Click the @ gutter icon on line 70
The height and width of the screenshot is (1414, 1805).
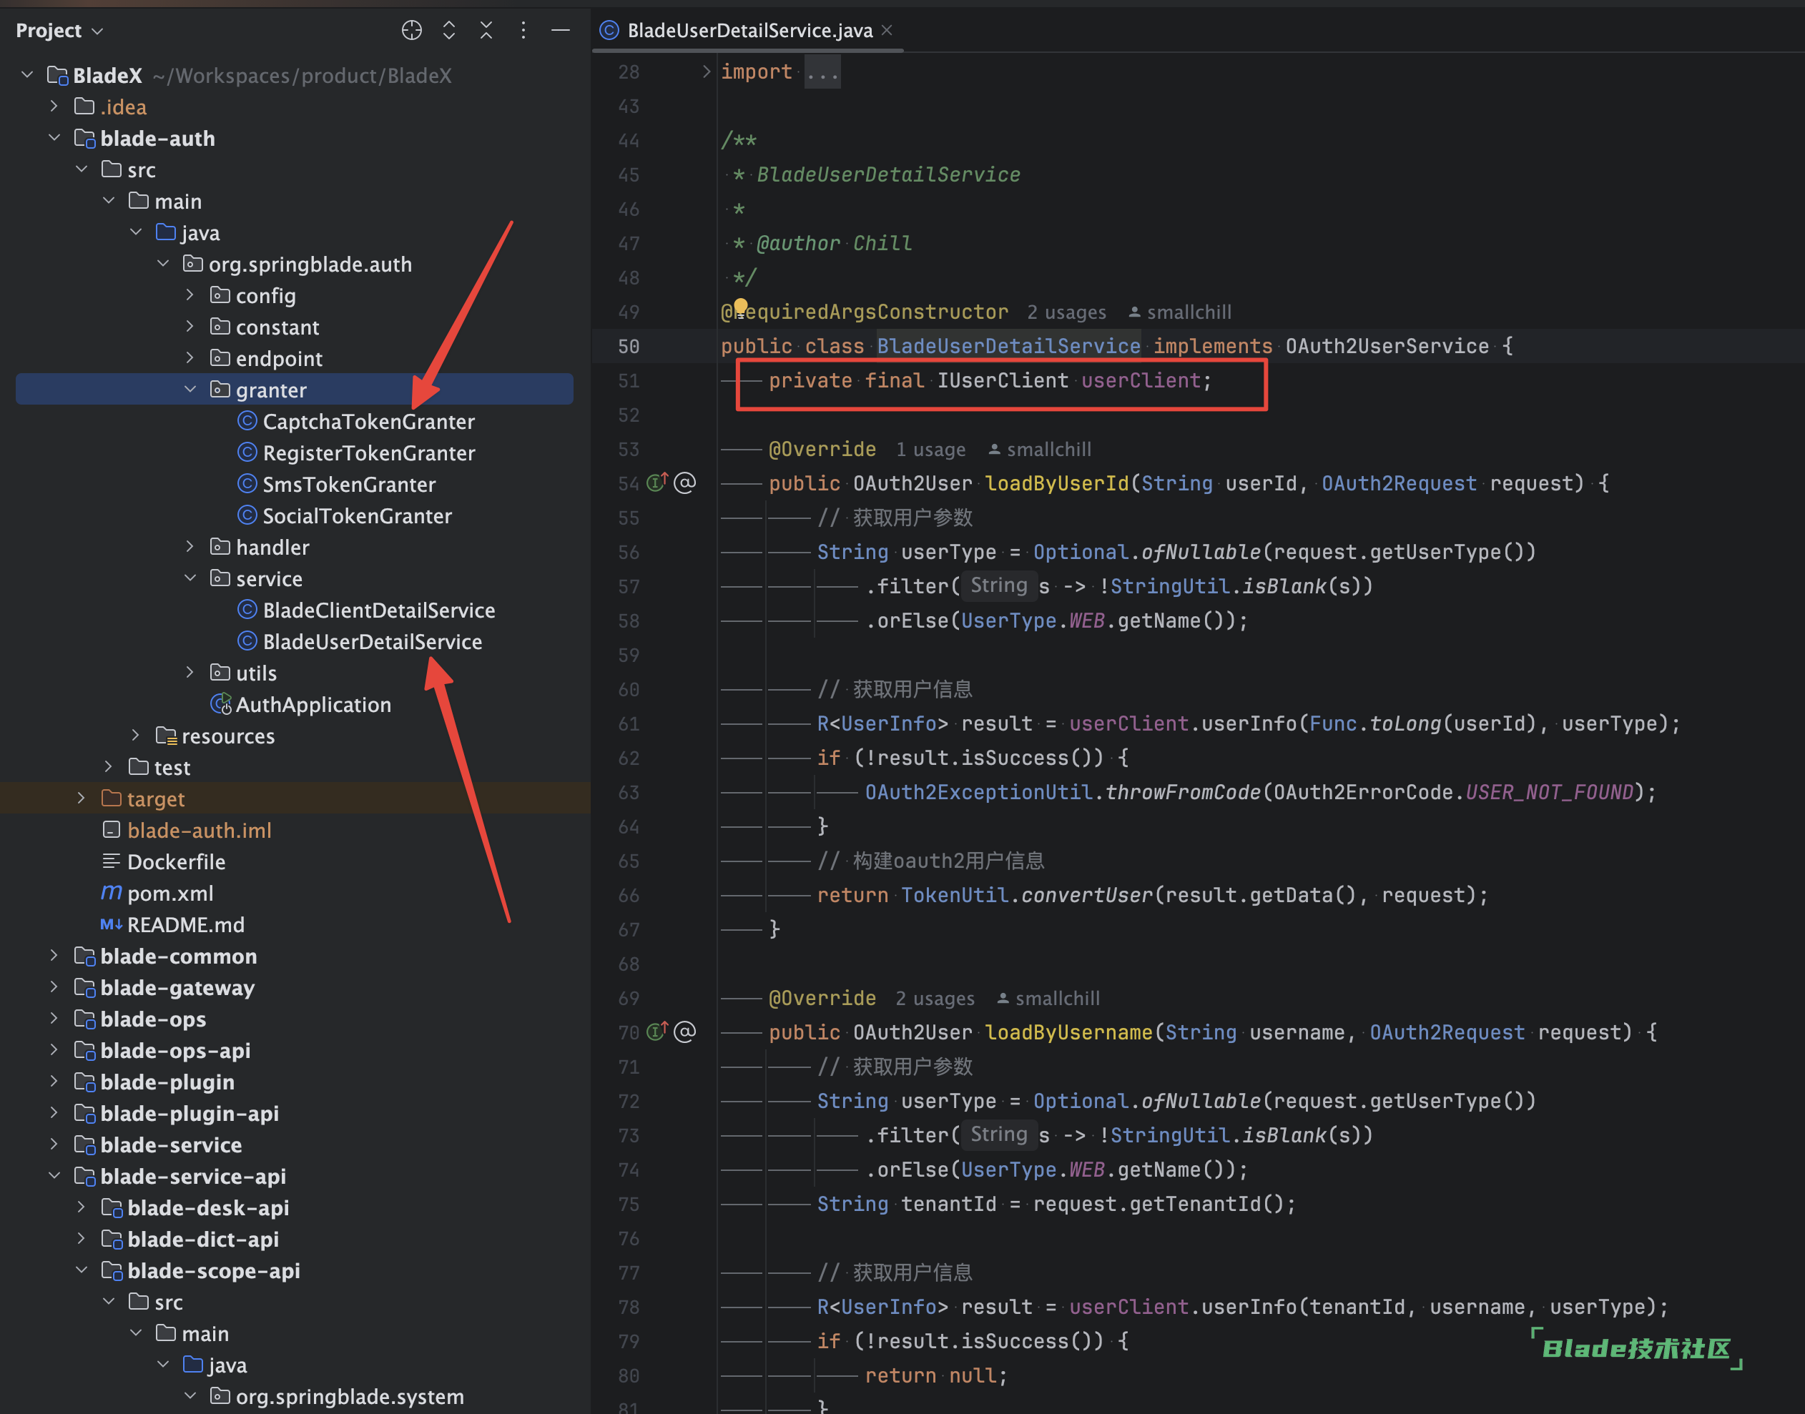[684, 1032]
